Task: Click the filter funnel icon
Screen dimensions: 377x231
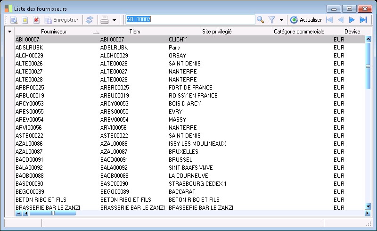Action: pyautogui.click(x=272, y=20)
